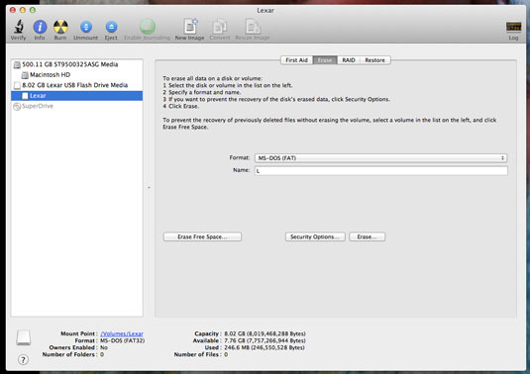Click the Eject toolbar icon
Viewport: 530px width, 374px height.
tap(111, 27)
